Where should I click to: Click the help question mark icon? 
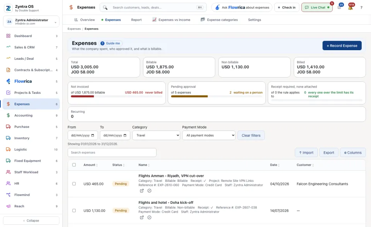coord(361,8)
